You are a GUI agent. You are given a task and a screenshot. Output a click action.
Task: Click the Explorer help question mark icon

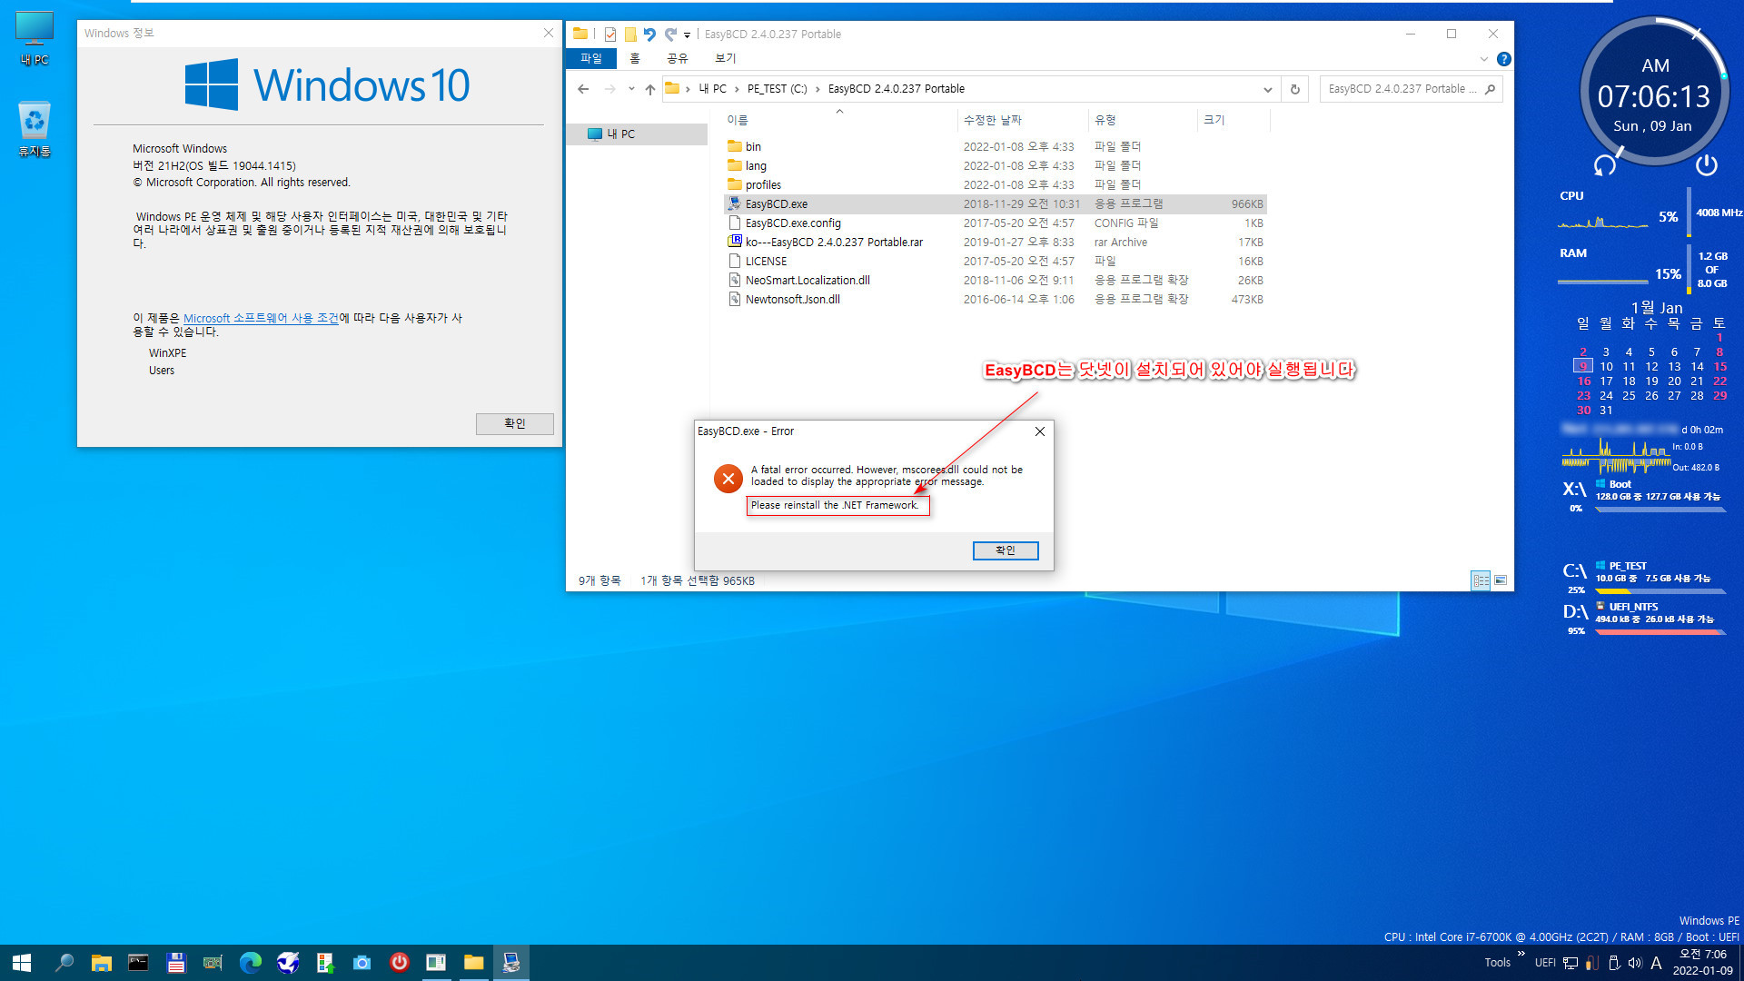click(x=1504, y=59)
